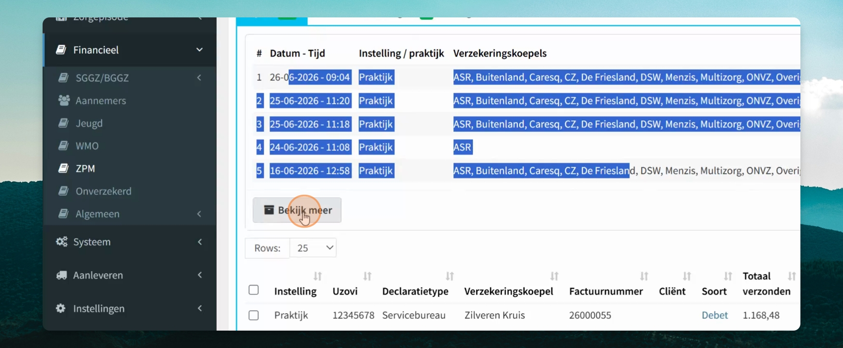
Task: Click the Financieel book icon
Action: (x=61, y=49)
